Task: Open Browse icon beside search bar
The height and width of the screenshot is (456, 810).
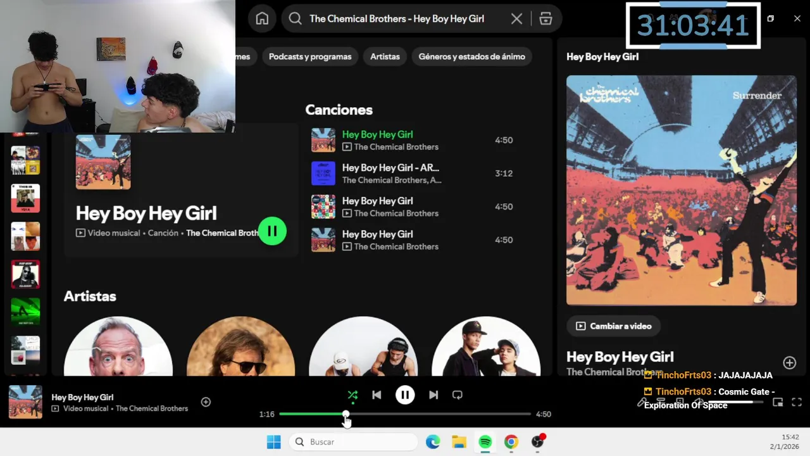Action: point(545,19)
